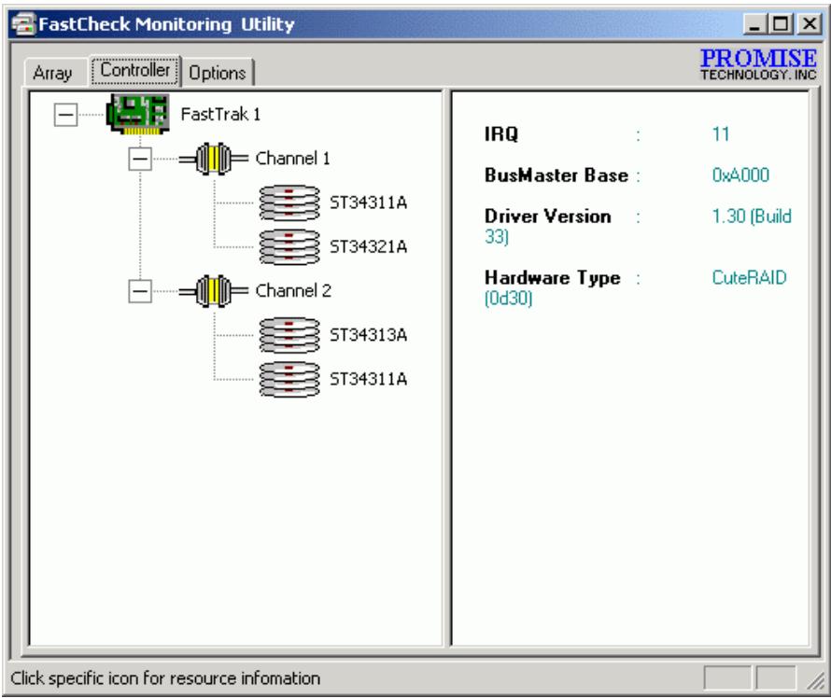Click the Hardware Type value CuteRAID
Viewport: 831px width, 698px height.
[749, 278]
